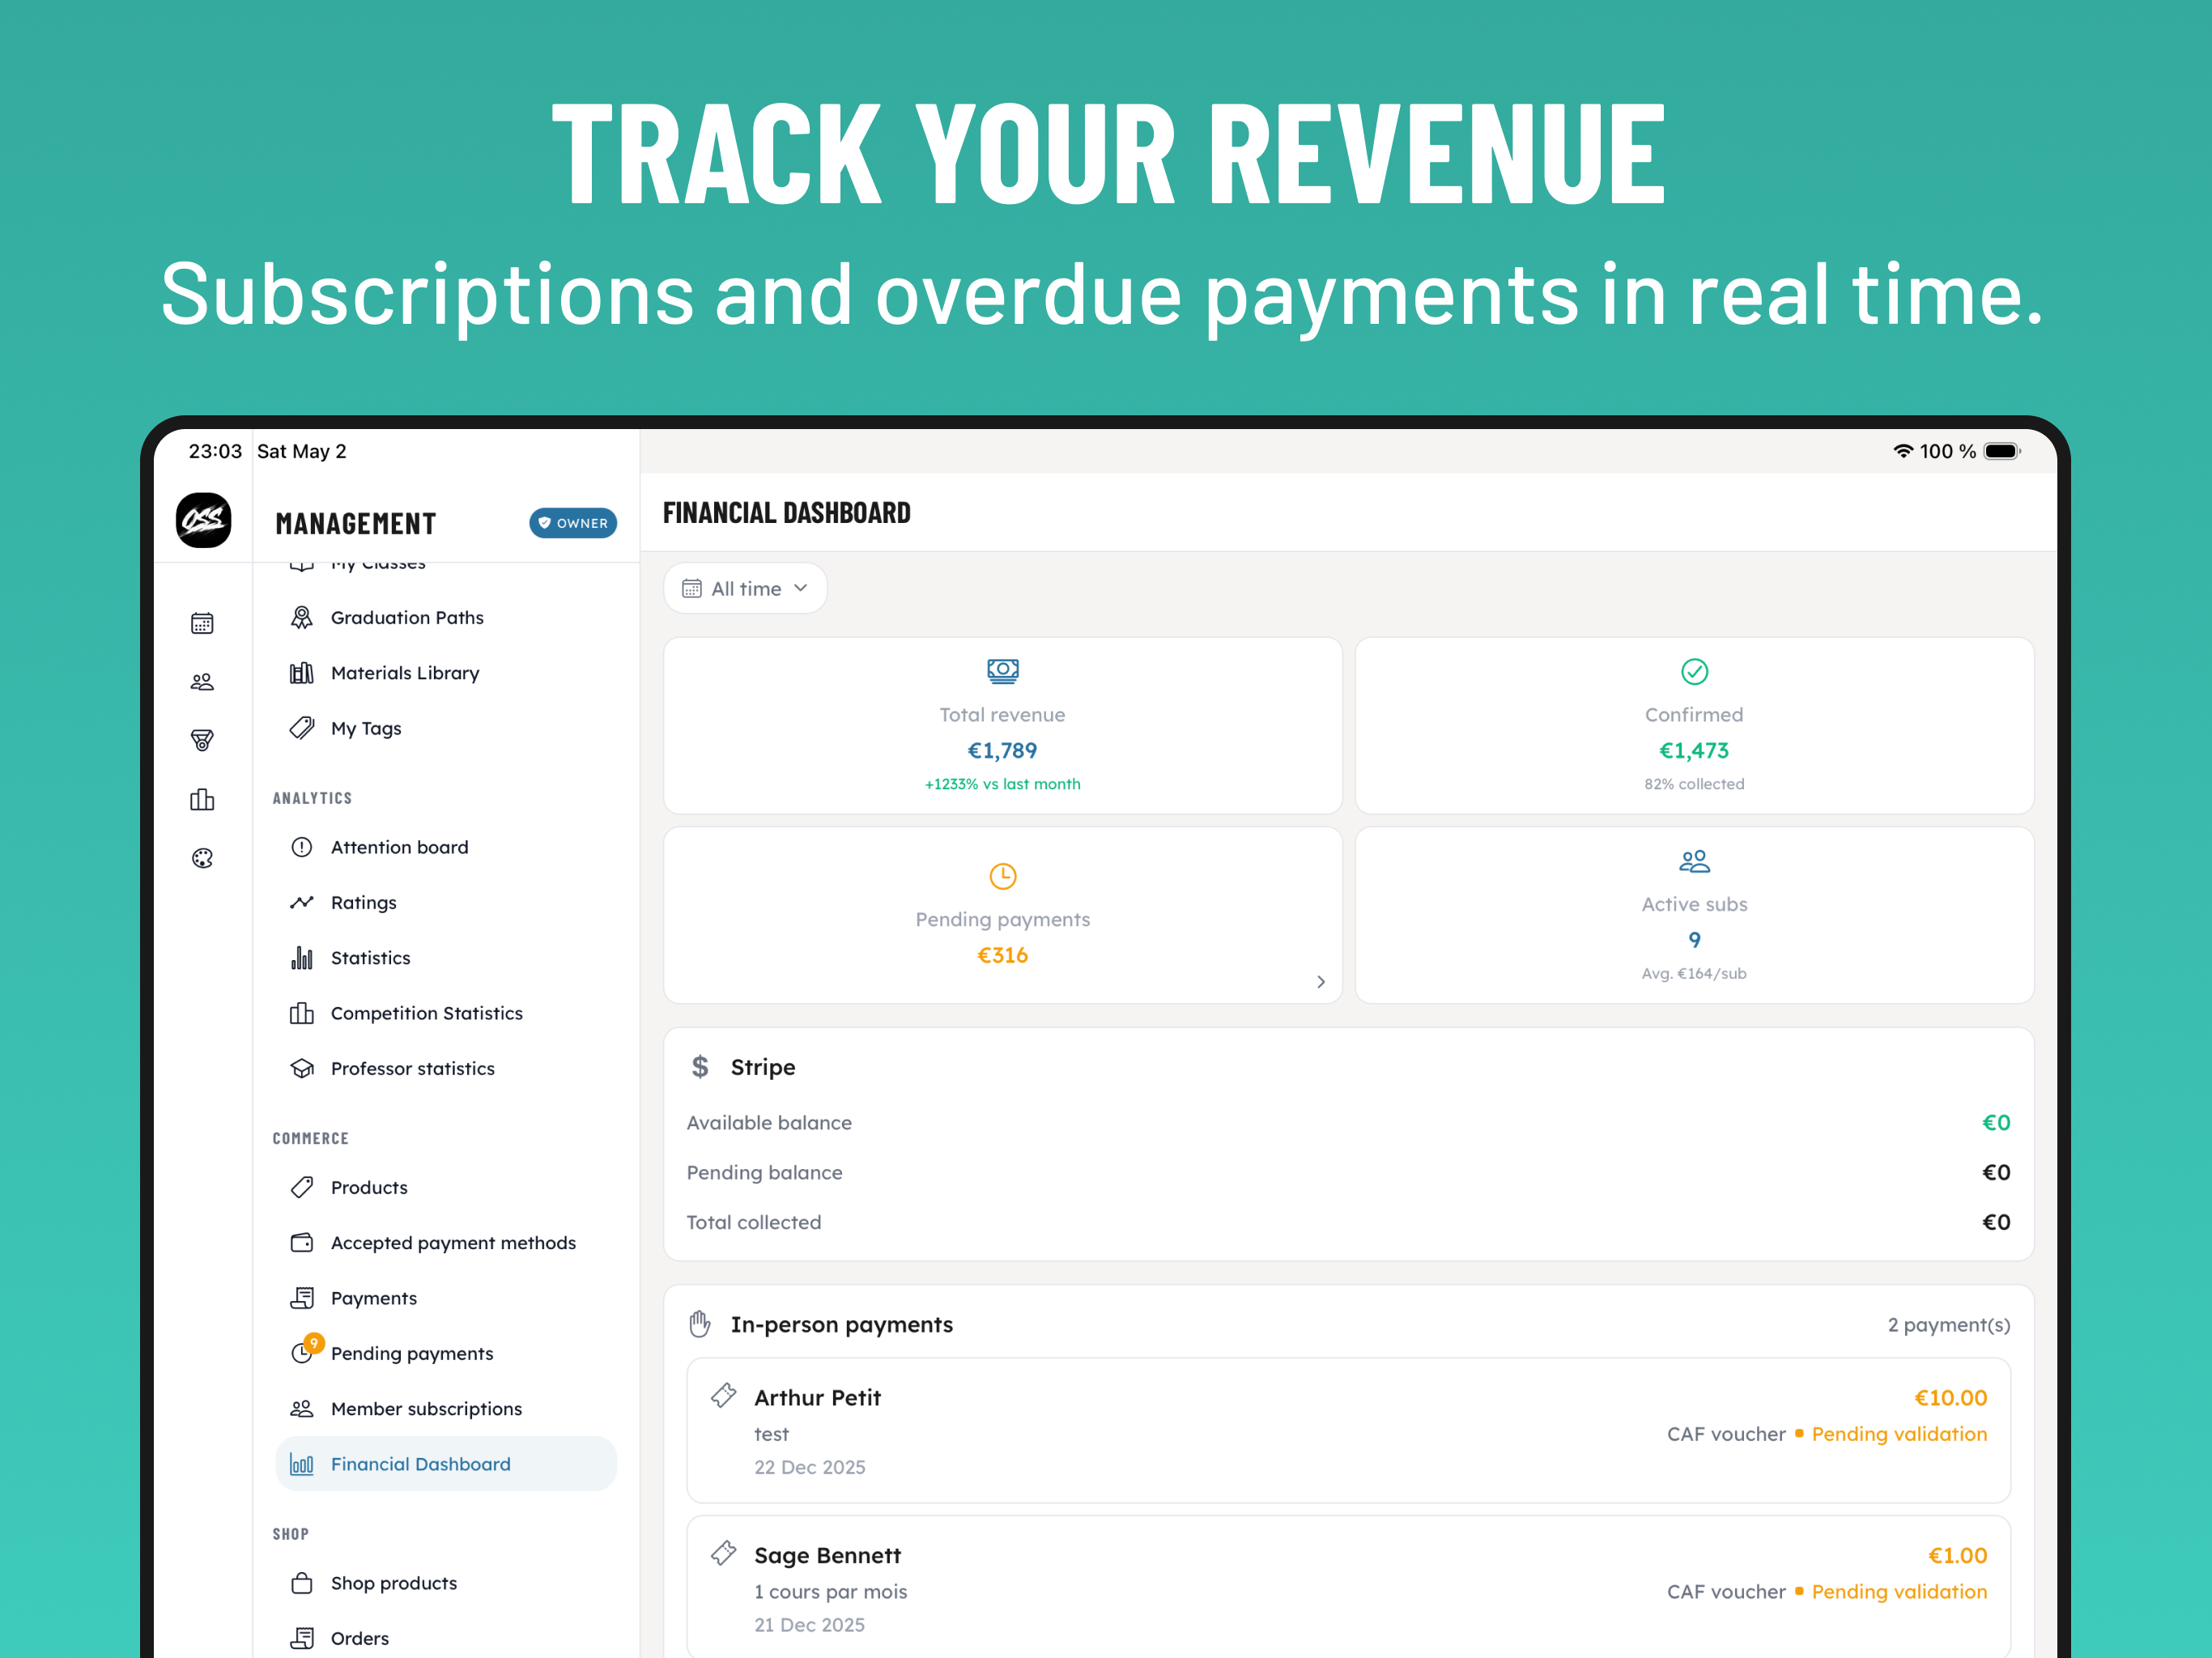The image size is (2212, 1658).
Task: Select Financial Dashboard menu item
Action: pyautogui.click(x=446, y=1464)
